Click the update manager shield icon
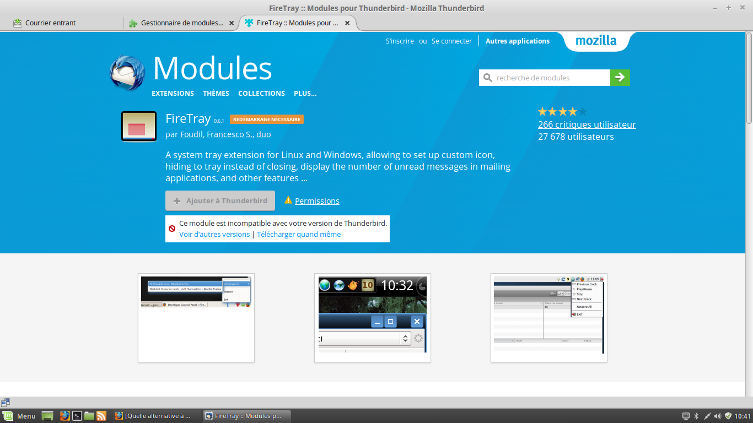Screen dimensions: 753x423 728,416
